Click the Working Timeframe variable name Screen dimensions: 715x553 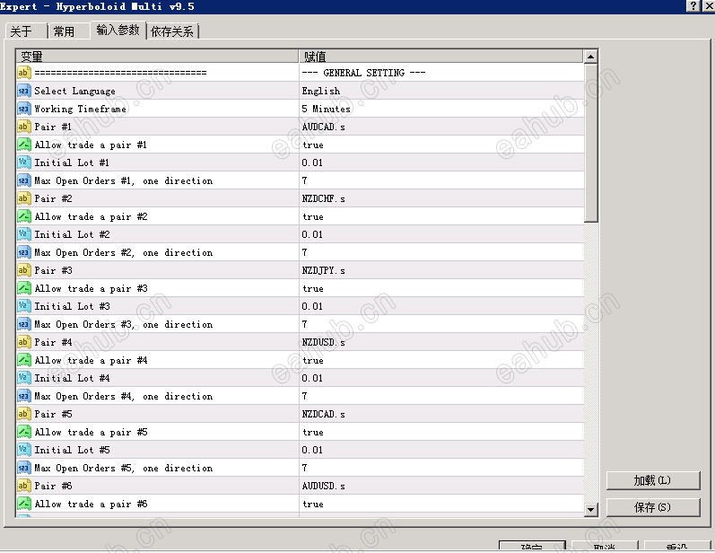point(80,109)
